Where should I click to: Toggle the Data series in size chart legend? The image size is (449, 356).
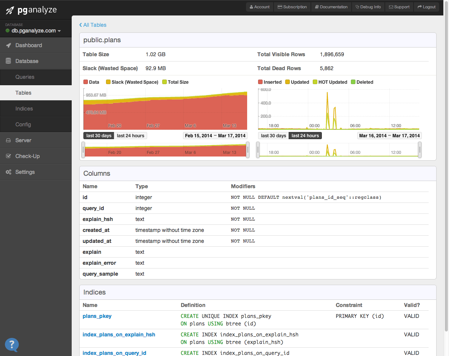pos(86,82)
